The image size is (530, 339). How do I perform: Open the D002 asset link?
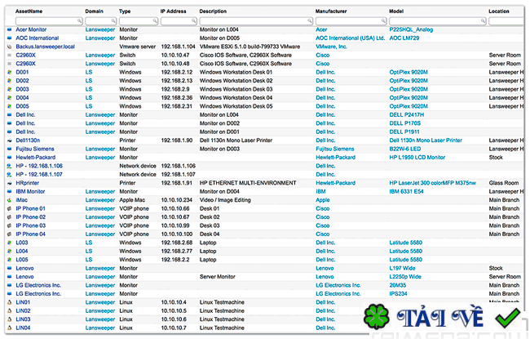22,81
